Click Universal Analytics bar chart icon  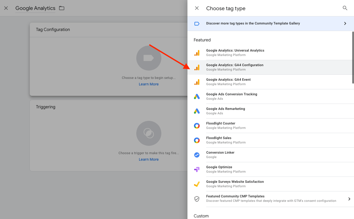click(x=197, y=53)
